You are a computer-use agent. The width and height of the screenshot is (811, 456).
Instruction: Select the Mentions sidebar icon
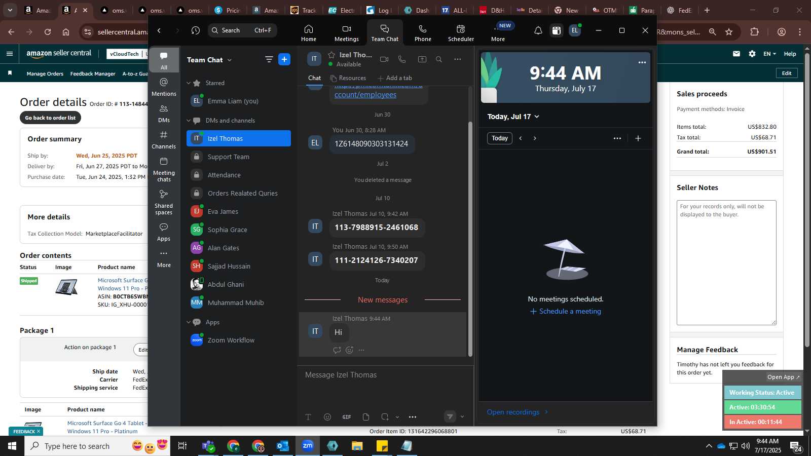click(x=164, y=87)
